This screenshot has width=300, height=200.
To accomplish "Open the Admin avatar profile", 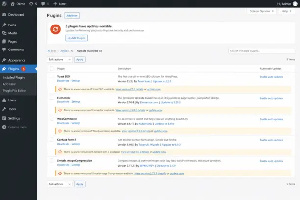I will pos(295,4).
